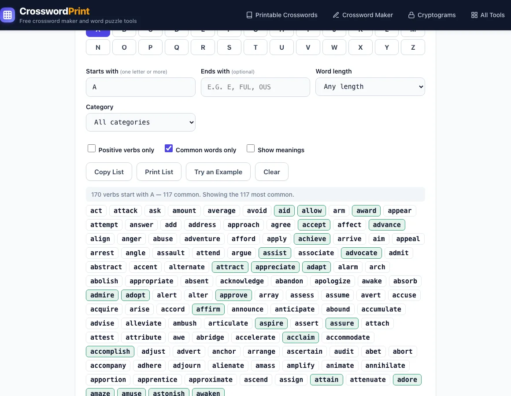Select letter N filter button
The image size is (511, 396).
click(98, 47)
